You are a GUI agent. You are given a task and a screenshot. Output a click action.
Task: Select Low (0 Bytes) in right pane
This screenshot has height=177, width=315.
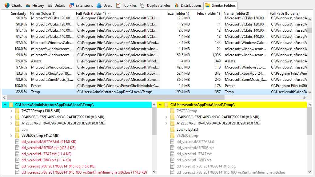click(x=187, y=129)
